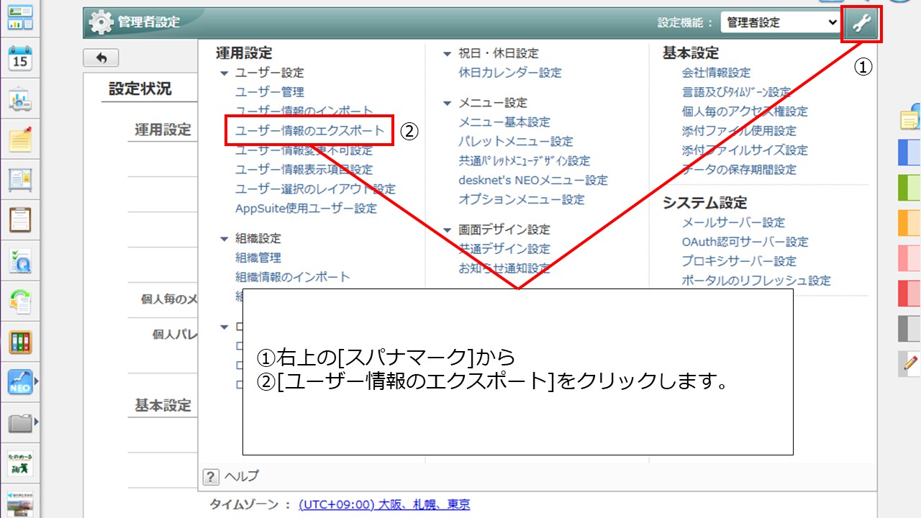Expand the arrow beside the folder icon
The image size is (921, 518).
tap(36, 422)
